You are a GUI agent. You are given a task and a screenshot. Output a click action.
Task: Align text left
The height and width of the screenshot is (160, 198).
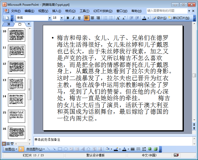[x=87, y=18]
